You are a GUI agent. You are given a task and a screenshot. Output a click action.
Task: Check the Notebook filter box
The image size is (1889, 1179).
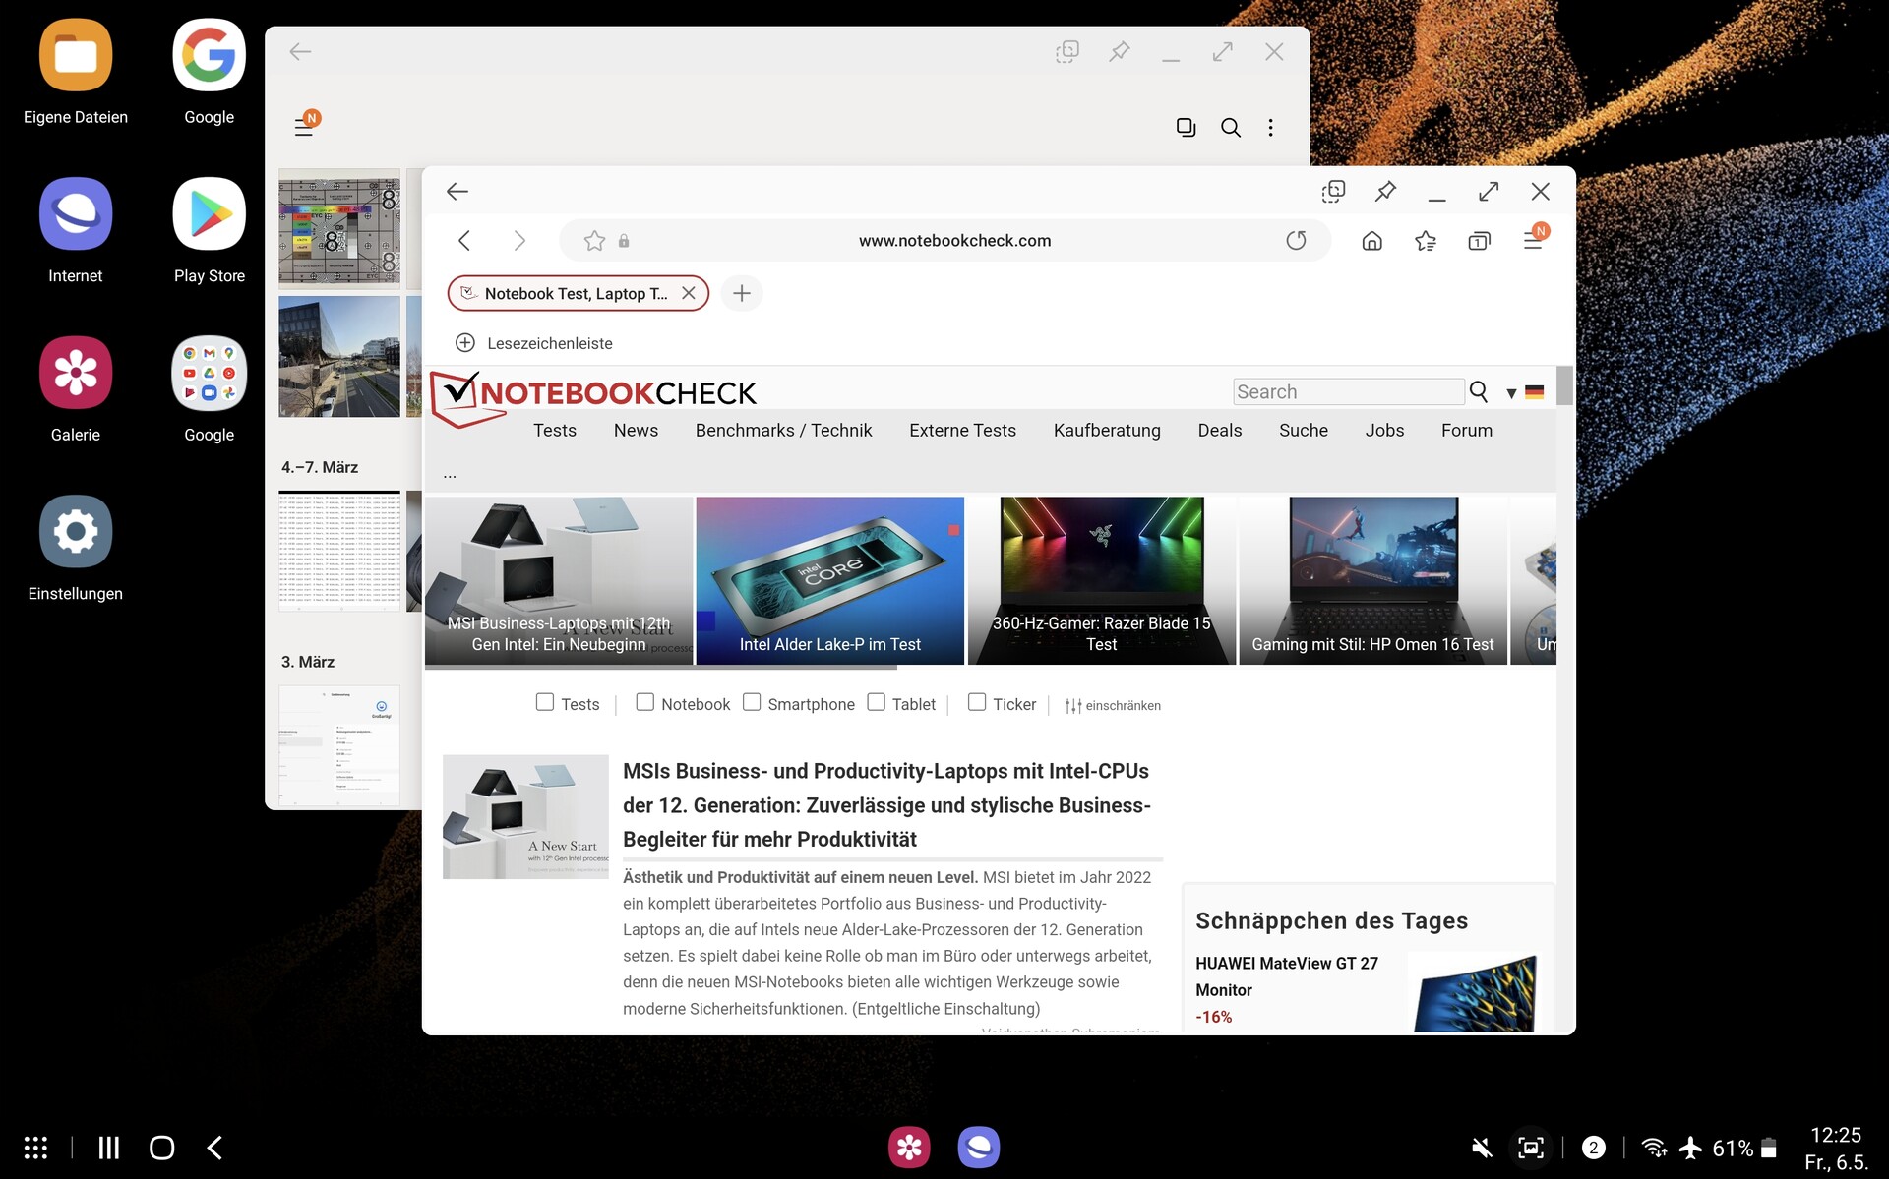coord(645,702)
